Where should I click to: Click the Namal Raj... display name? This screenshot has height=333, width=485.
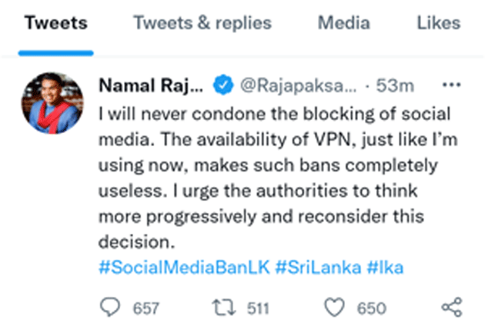tap(151, 85)
